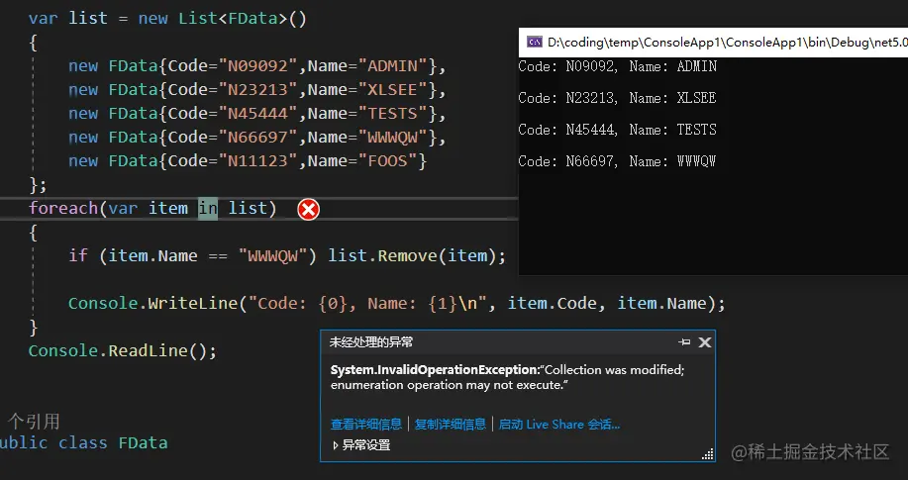Close the unhandled exception popup

click(x=705, y=342)
